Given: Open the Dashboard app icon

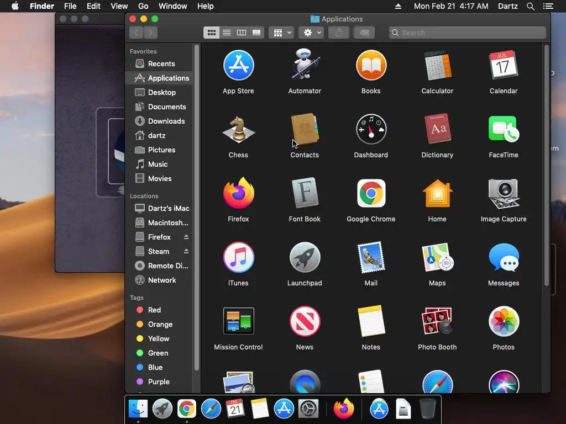Looking at the screenshot, I should (371, 129).
